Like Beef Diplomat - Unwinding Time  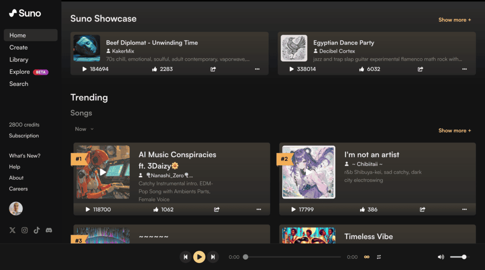click(155, 69)
